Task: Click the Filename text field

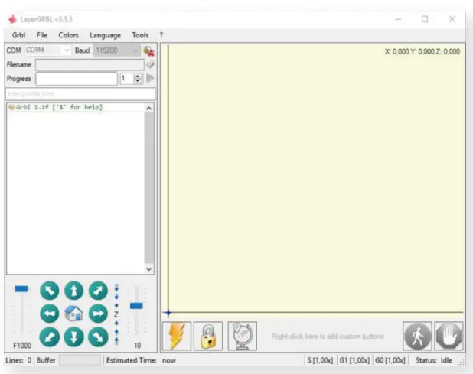Action: click(x=90, y=64)
